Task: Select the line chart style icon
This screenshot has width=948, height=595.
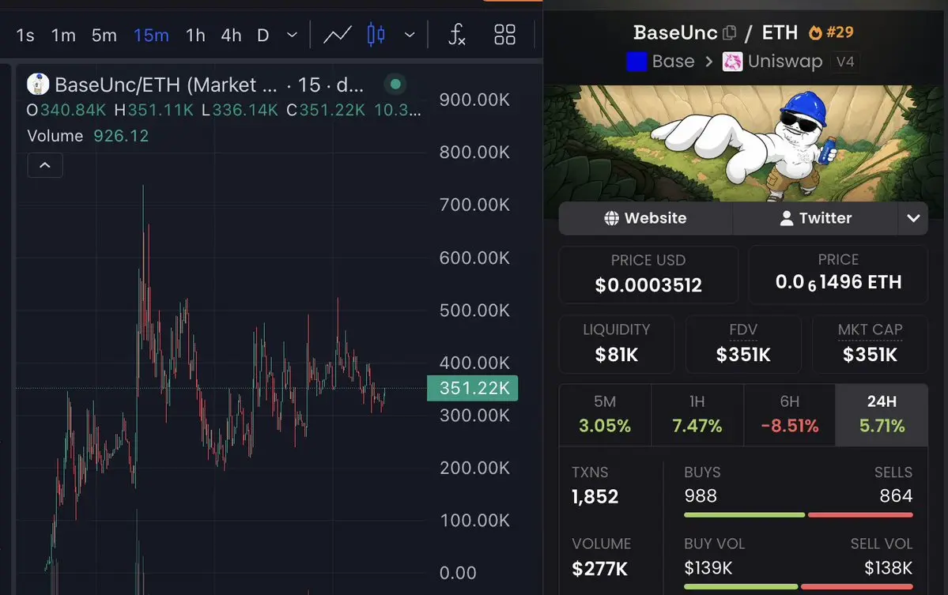Action: (x=338, y=35)
